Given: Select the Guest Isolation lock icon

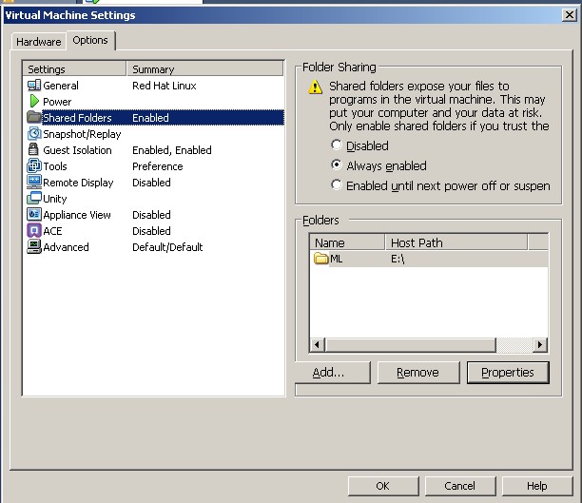Looking at the screenshot, I should point(34,150).
